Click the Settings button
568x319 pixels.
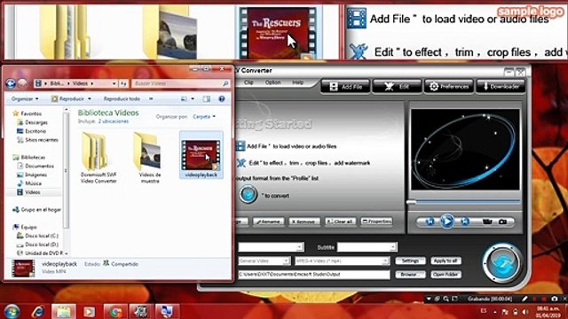pos(410,261)
